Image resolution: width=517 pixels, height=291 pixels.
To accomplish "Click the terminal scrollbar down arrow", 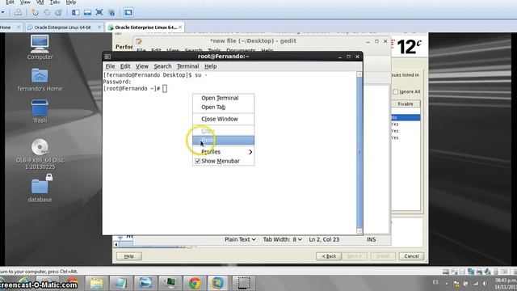I will point(359,231).
